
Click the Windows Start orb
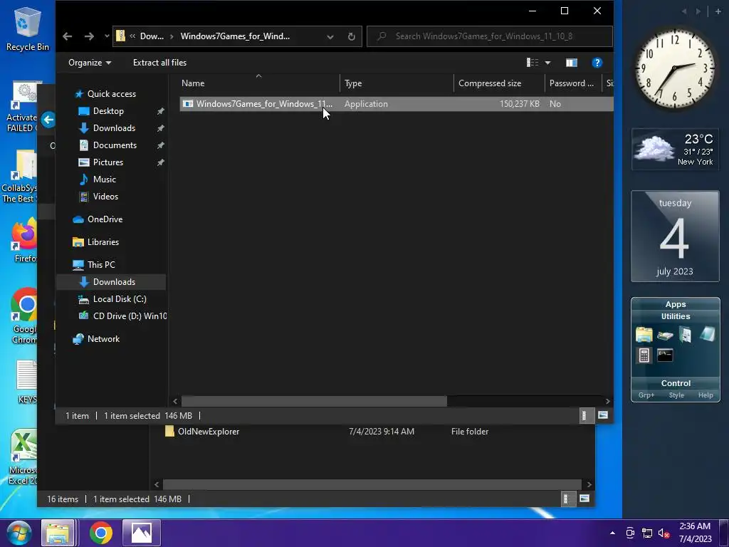19,533
